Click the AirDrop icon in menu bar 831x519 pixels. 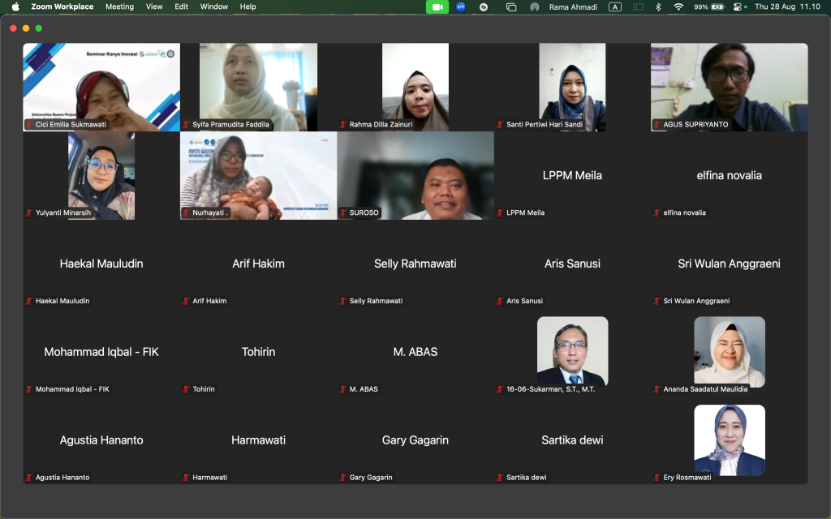(x=534, y=6)
